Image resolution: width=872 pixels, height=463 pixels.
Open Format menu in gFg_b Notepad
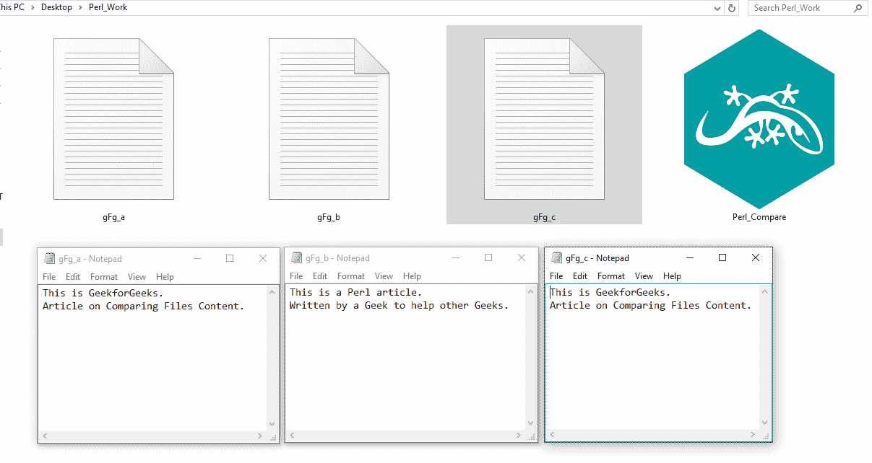(x=351, y=276)
